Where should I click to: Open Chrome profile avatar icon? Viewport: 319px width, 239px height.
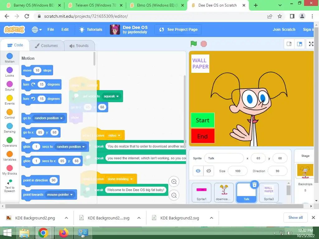click(x=302, y=16)
